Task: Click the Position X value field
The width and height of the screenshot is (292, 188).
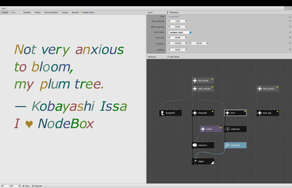Action: coord(178,43)
